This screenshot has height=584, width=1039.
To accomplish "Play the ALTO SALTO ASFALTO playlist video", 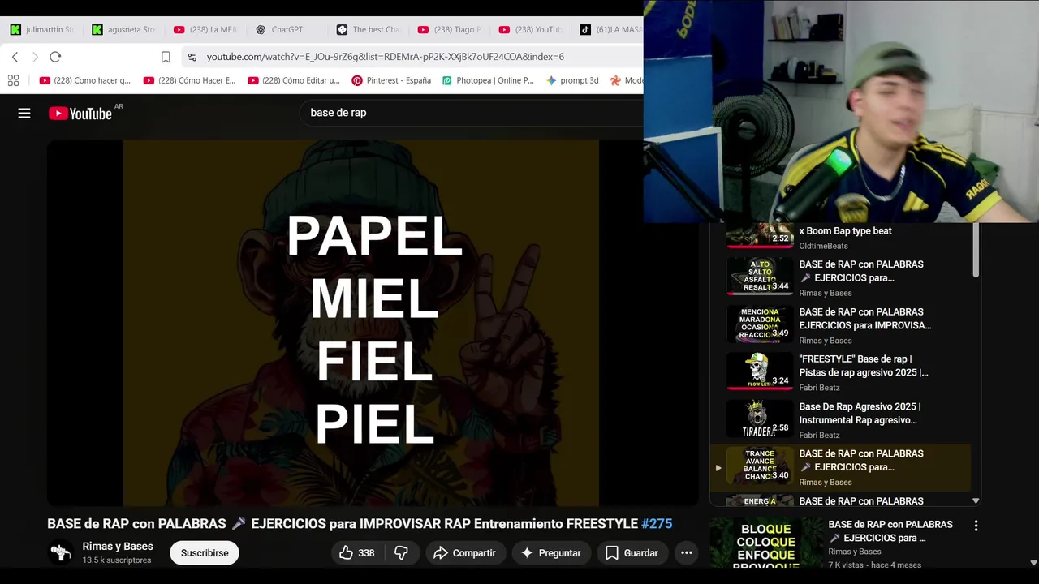I will (759, 277).
